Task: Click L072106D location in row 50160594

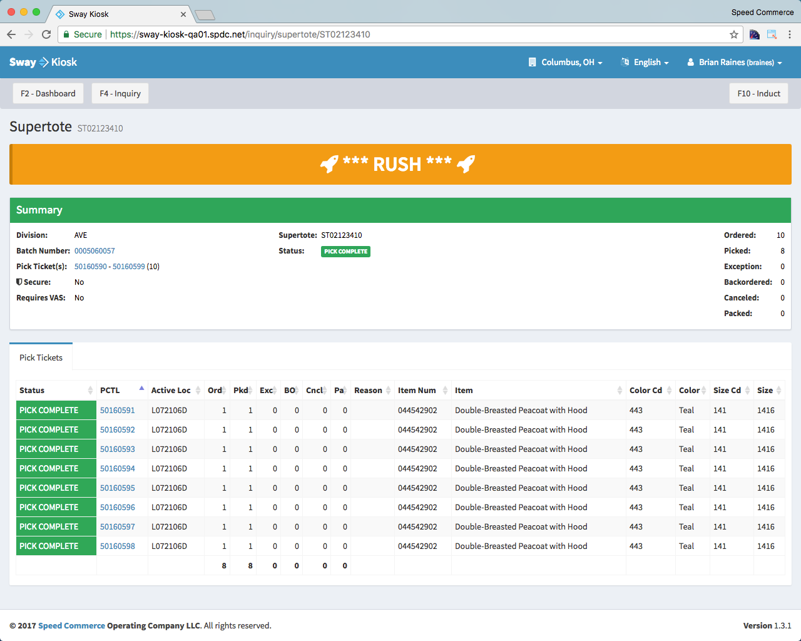Action: pos(169,468)
